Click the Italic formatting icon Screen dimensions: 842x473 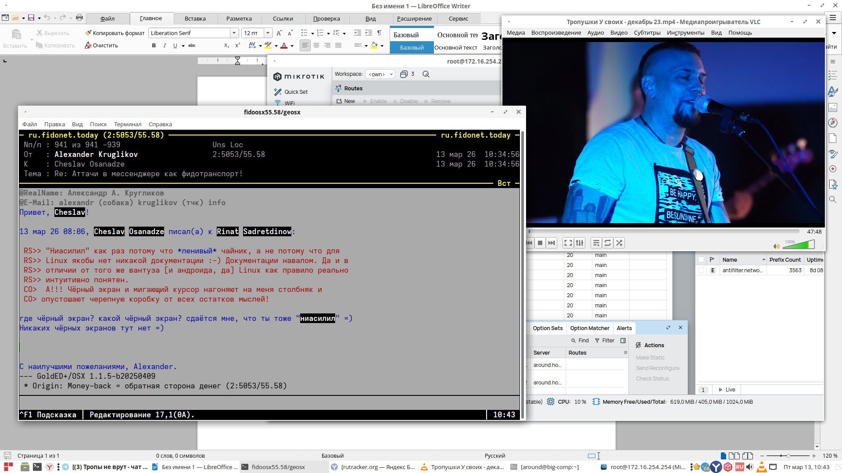pos(165,46)
